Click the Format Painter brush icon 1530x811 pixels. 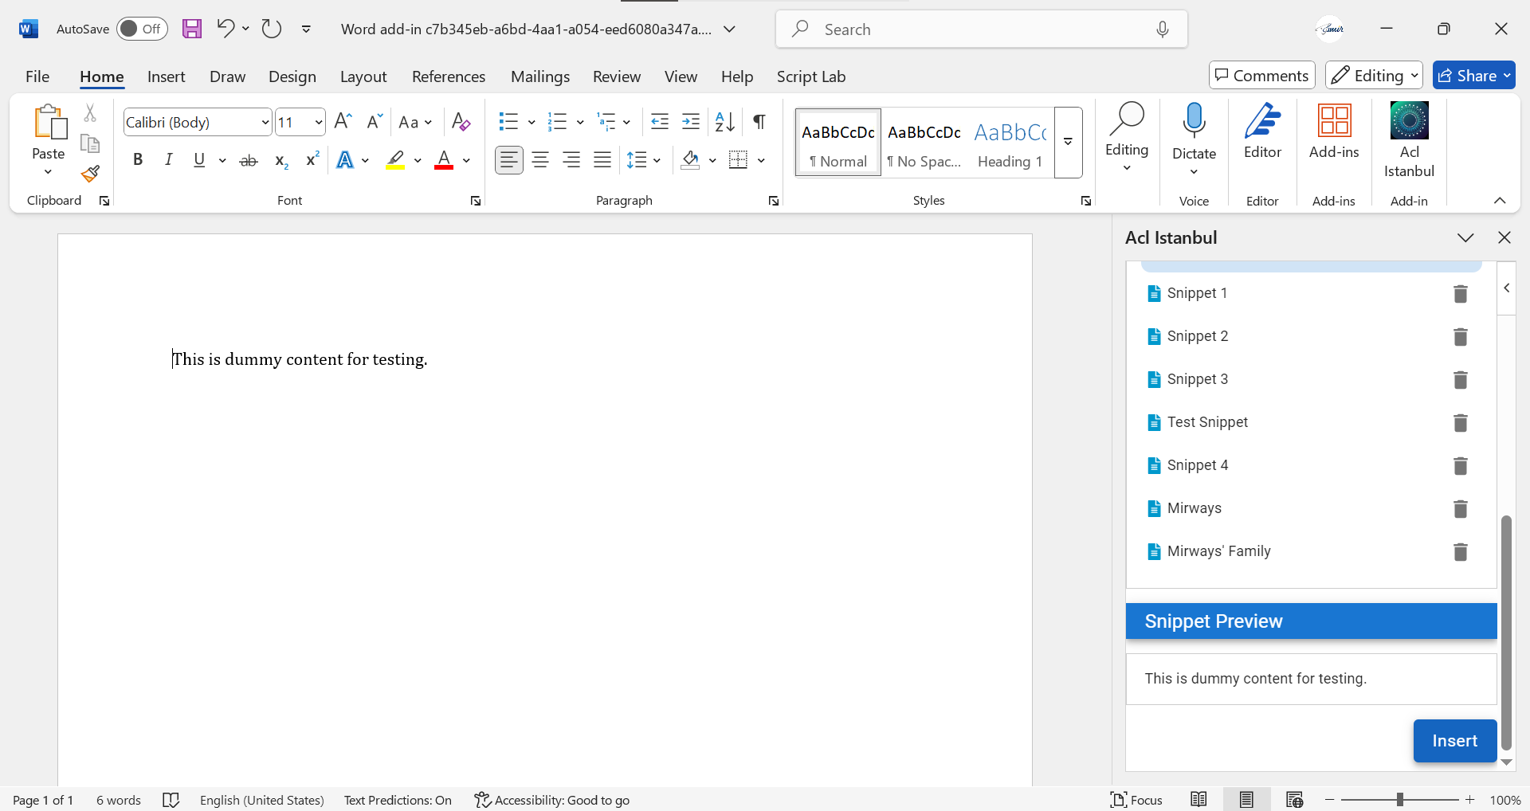pos(90,174)
